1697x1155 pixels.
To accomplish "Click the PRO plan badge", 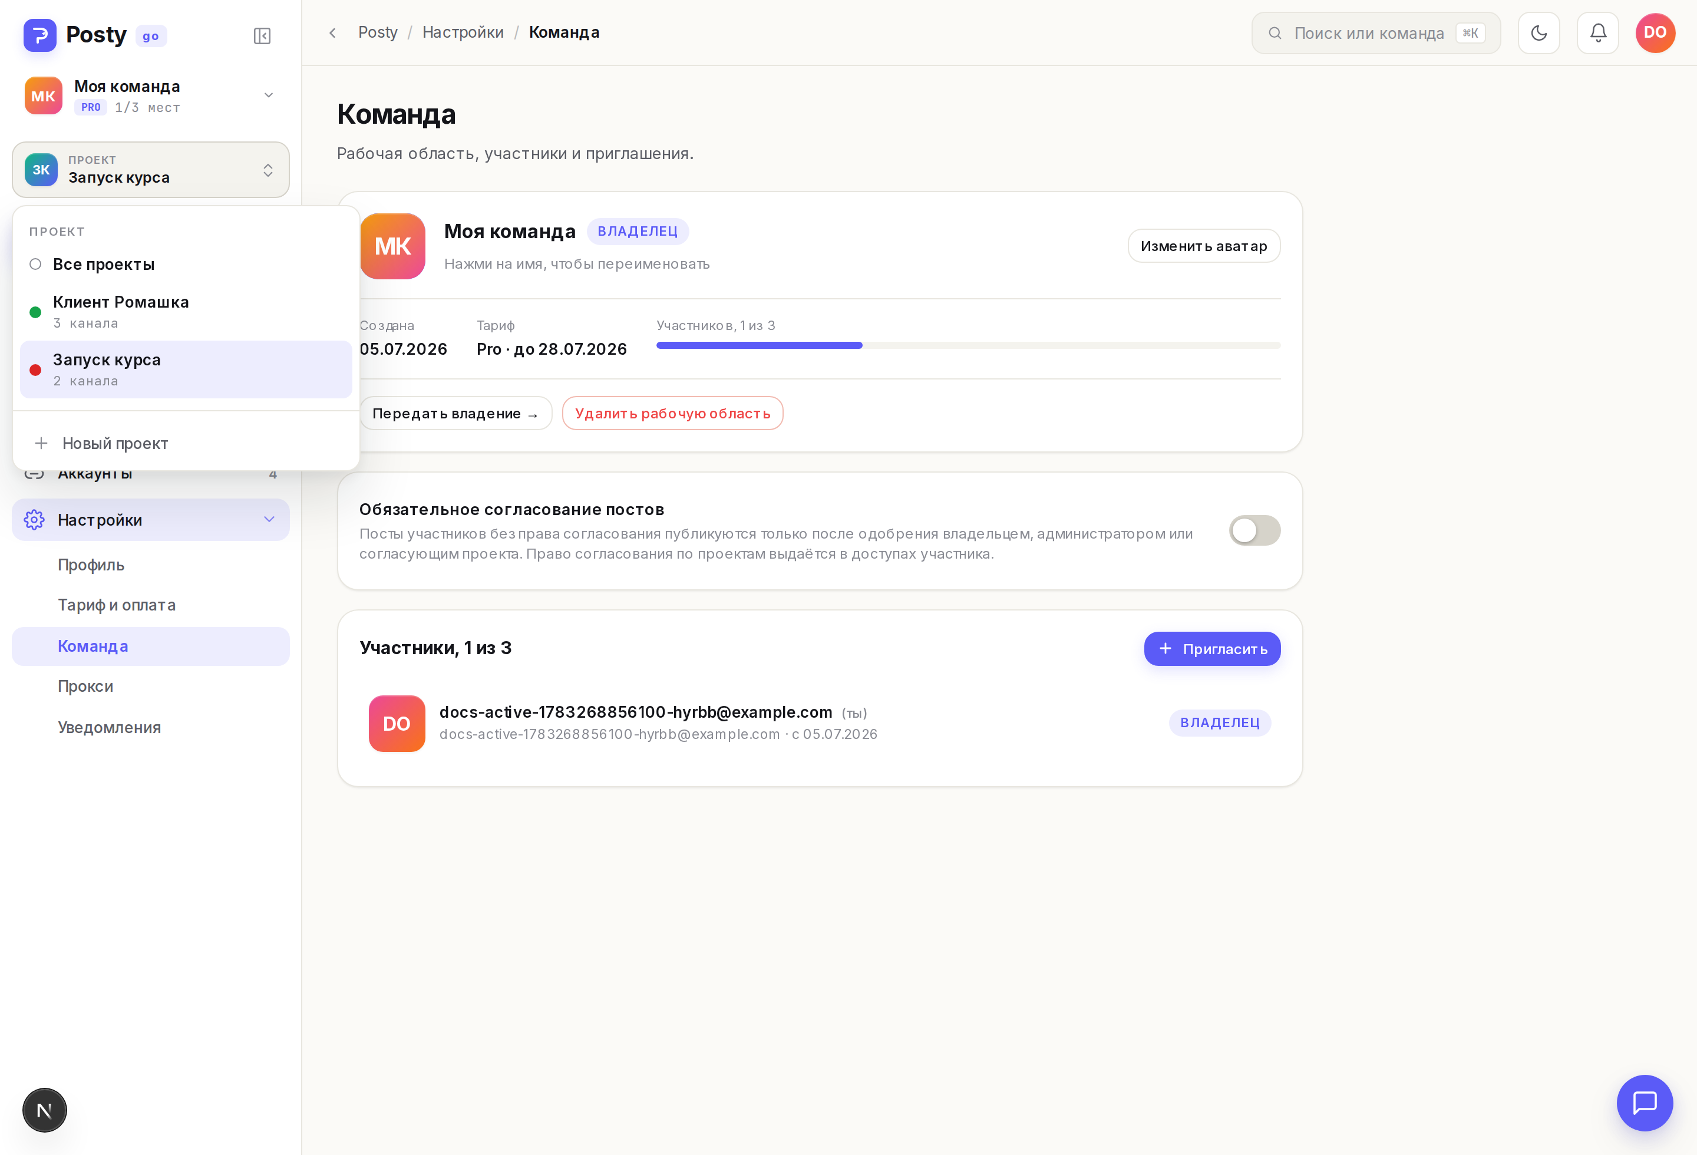I will tap(91, 107).
